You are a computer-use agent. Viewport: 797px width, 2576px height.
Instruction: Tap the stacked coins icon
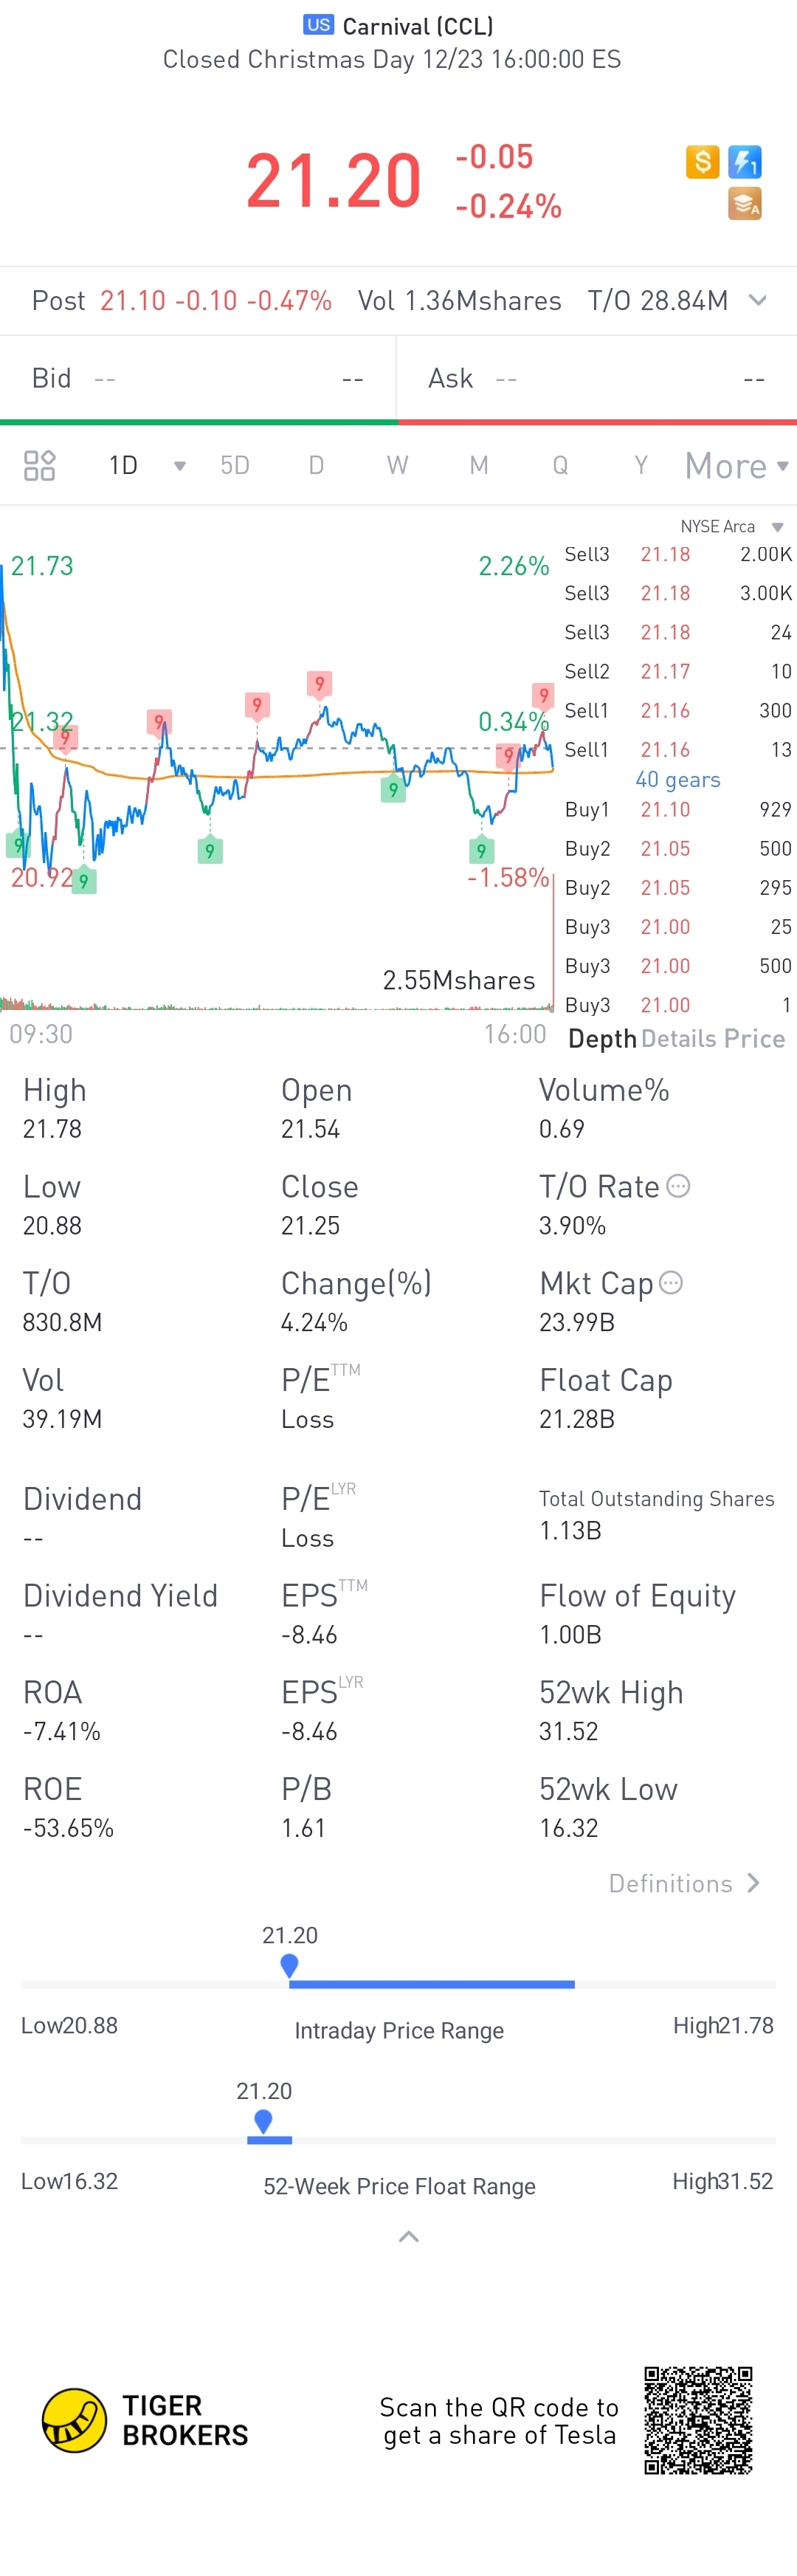pyautogui.click(x=745, y=203)
